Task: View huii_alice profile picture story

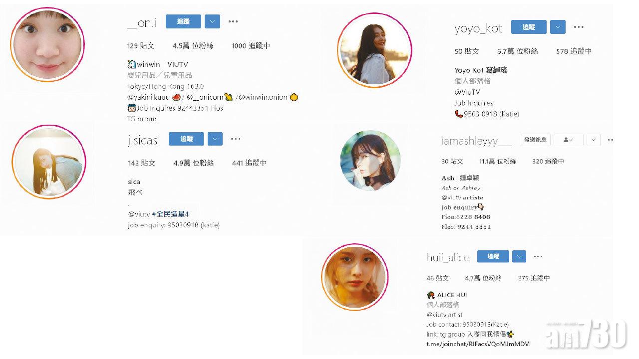Action: point(354,277)
